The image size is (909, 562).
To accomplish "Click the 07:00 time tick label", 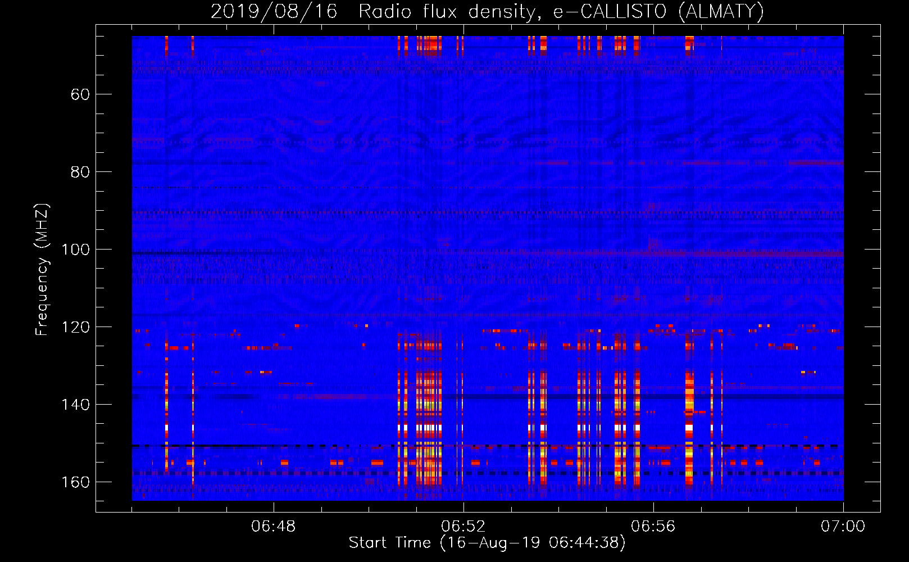I will click(x=843, y=527).
